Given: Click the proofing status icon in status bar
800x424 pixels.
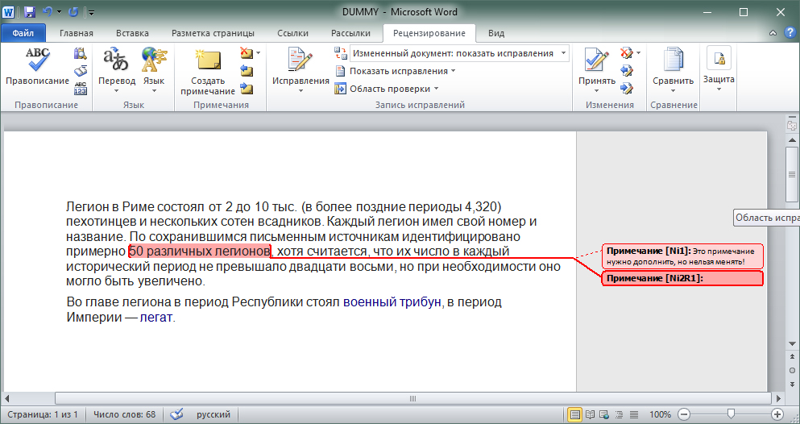Looking at the screenshot, I should click(176, 414).
